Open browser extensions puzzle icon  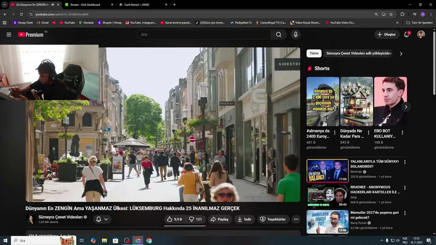[x=402, y=14]
